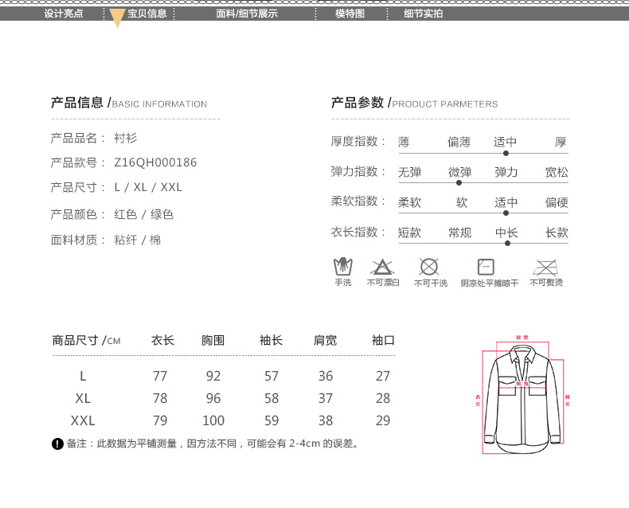
Task: Click the XXL row label in size table
Action: (x=83, y=420)
